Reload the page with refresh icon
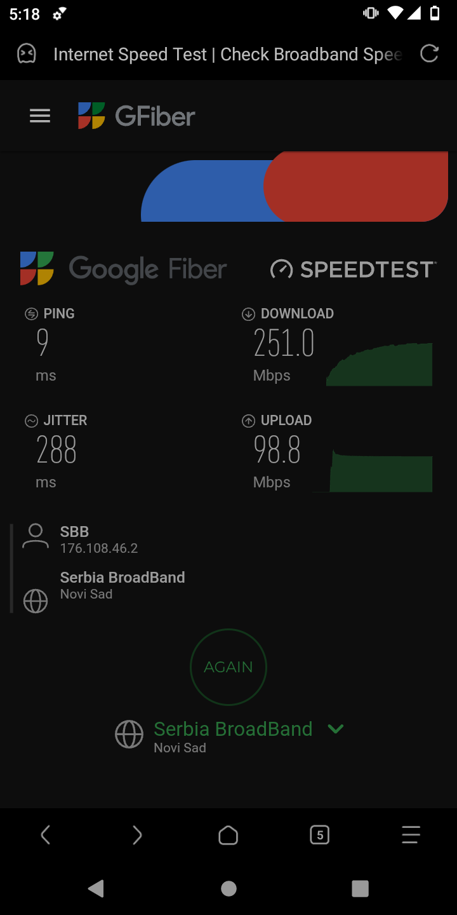Image resolution: width=457 pixels, height=915 pixels. (430, 54)
